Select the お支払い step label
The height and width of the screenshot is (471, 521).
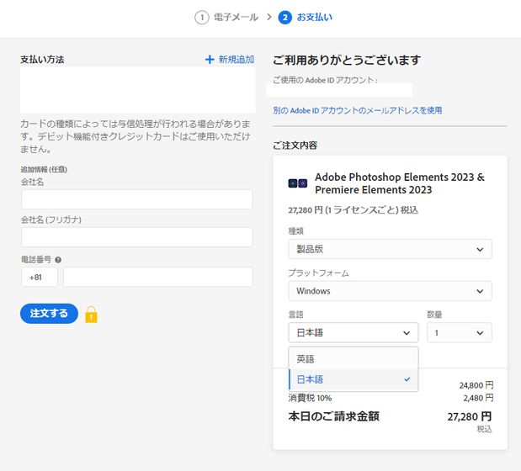314,18
